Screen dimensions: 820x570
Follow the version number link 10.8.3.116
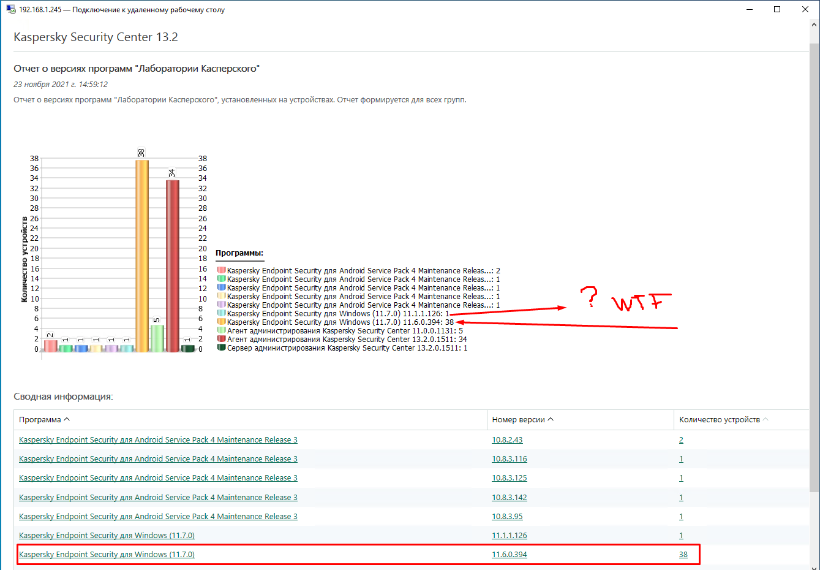click(510, 459)
